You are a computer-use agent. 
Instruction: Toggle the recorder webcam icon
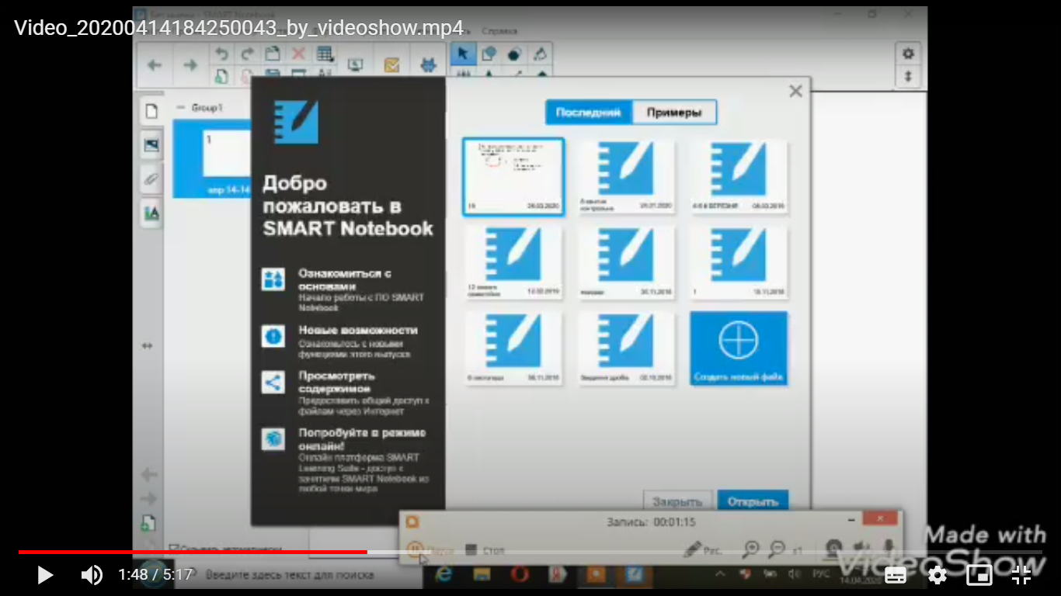[x=834, y=549]
